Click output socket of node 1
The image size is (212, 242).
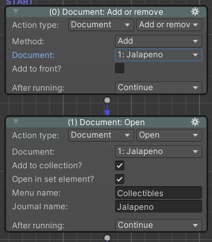[x=107, y=238]
